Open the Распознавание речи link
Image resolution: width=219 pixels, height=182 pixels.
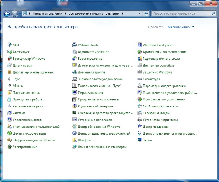click(x=28, y=106)
